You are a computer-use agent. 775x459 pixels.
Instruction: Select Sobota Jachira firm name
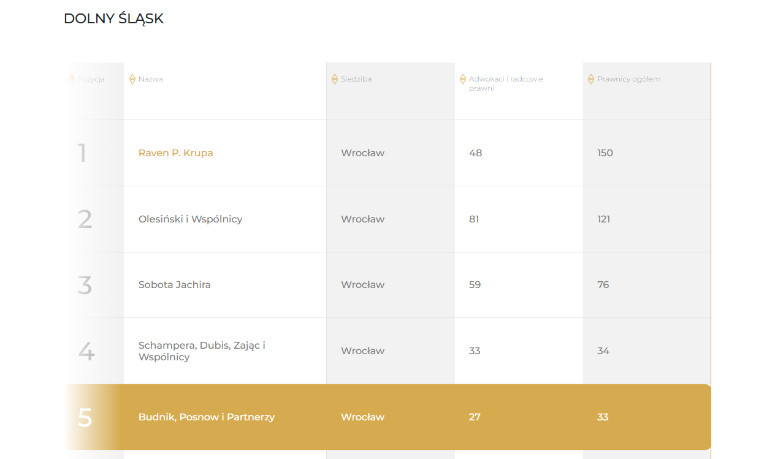[175, 285]
